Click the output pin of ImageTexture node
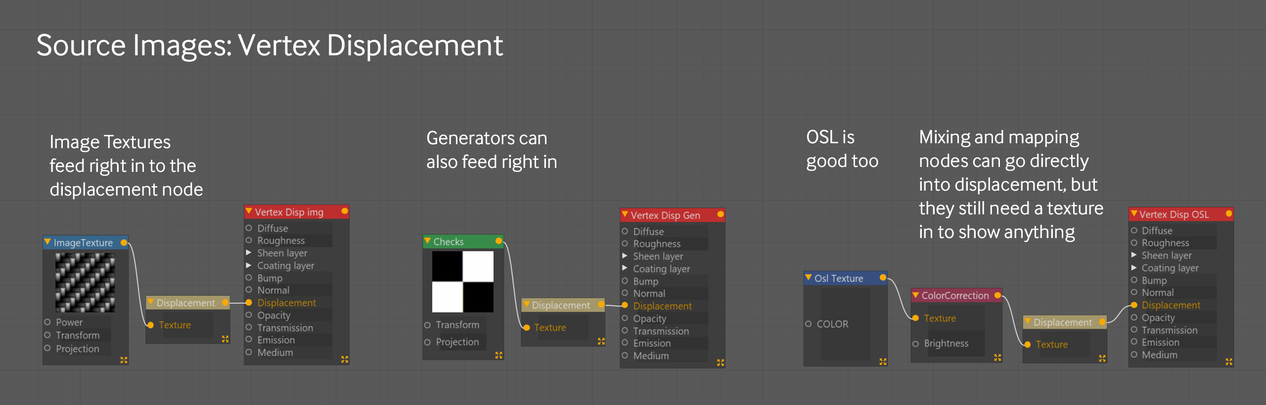Screen dimensions: 1266x405 click(124, 243)
